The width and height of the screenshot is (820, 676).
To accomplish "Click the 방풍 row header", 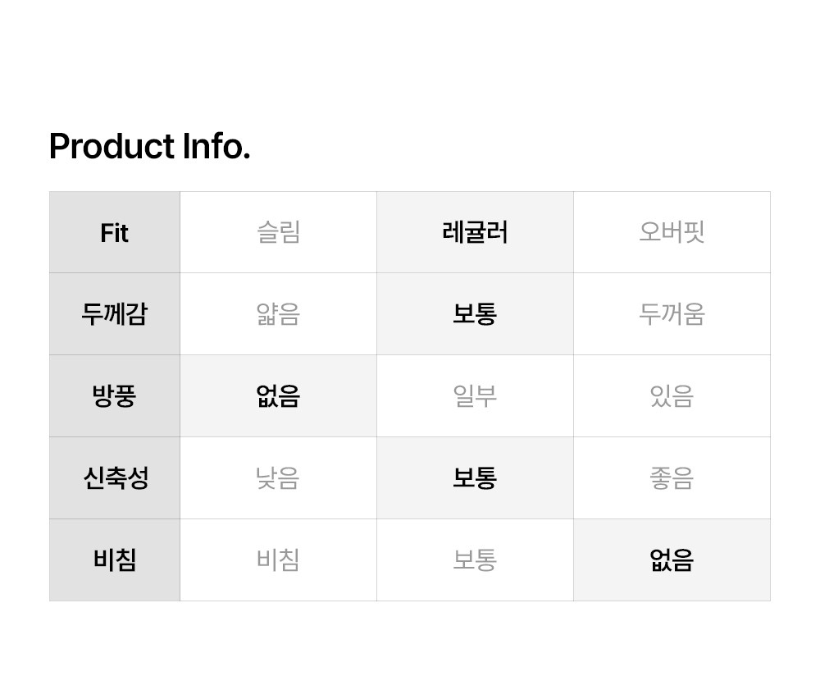I will (x=115, y=396).
